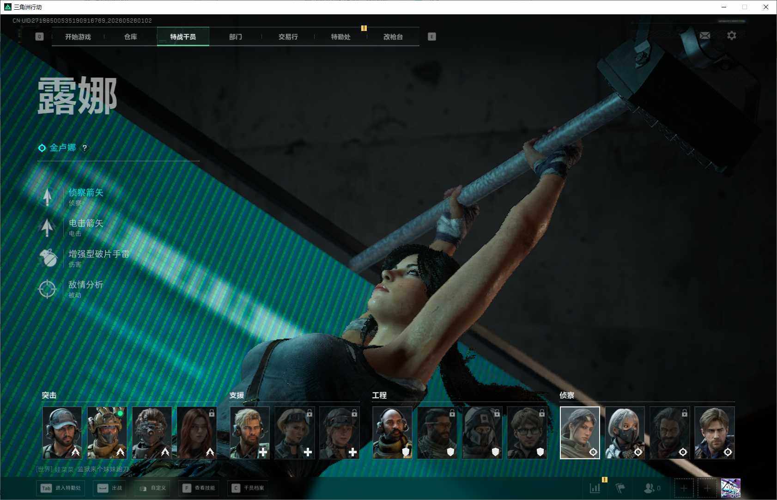
Task: Select the 增强型破片手雷 grenade skill icon
Action: click(48, 258)
